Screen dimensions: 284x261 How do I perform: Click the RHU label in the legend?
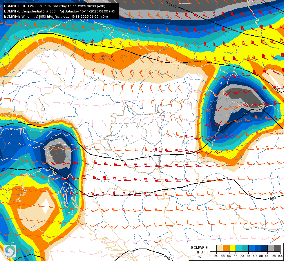(199, 252)
